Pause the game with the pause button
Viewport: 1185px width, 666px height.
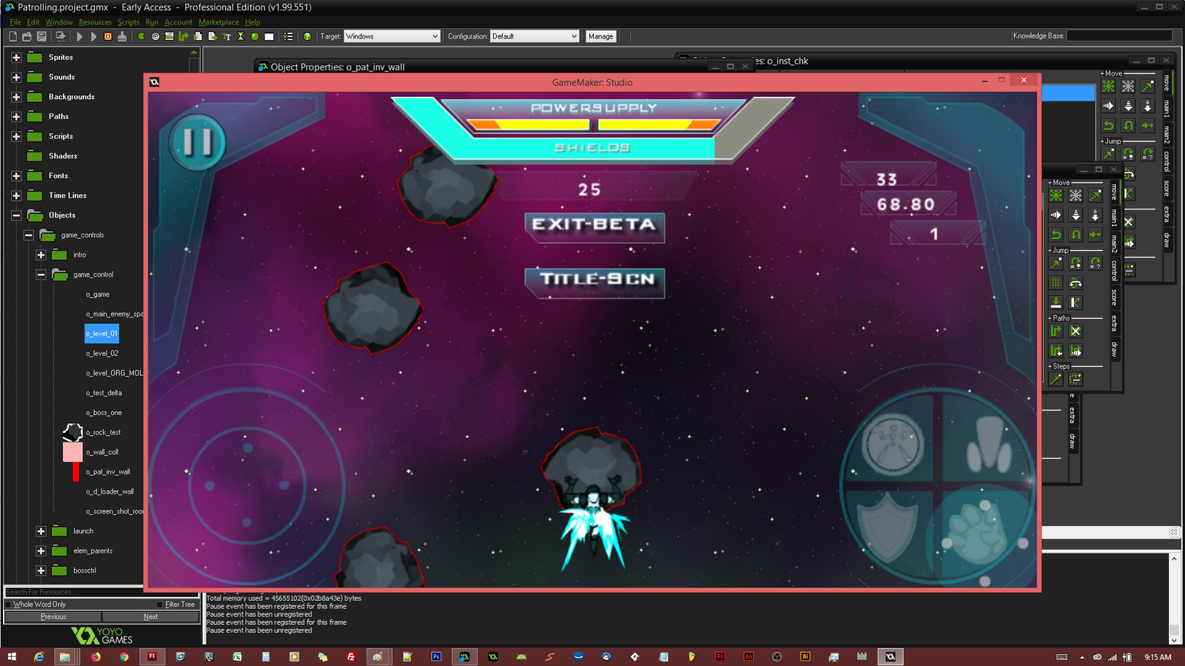point(197,142)
